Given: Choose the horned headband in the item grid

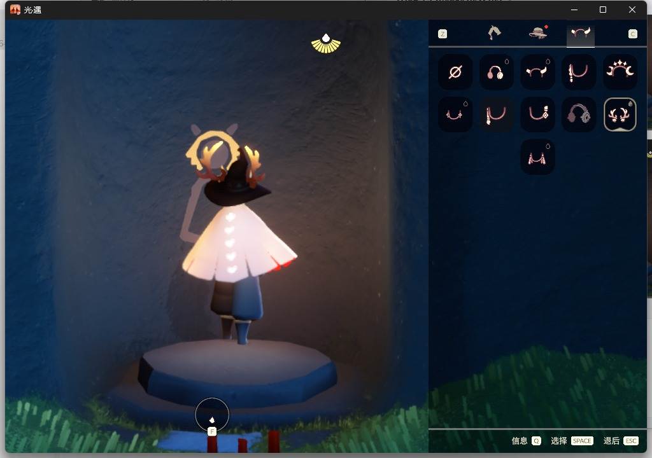Looking at the screenshot, I should pos(537,72).
